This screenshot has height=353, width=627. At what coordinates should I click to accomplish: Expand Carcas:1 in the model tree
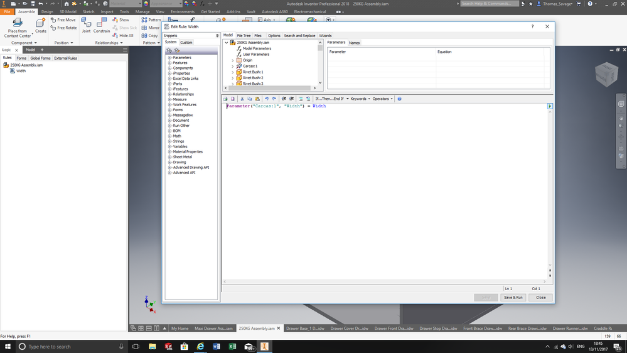pos(233,67)
